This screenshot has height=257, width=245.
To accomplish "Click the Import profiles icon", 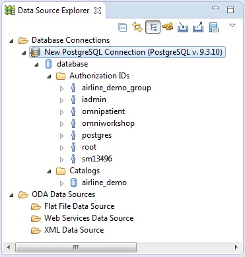I will (183, 27).
